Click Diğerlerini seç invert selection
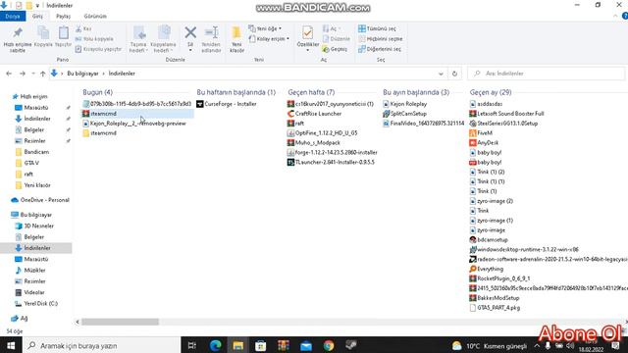This screenshot has width=628, height=353. (380, 49)
